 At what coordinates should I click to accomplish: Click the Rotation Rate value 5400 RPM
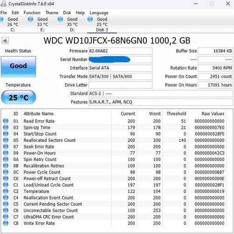pyautogui.click(x=216, y=68)
